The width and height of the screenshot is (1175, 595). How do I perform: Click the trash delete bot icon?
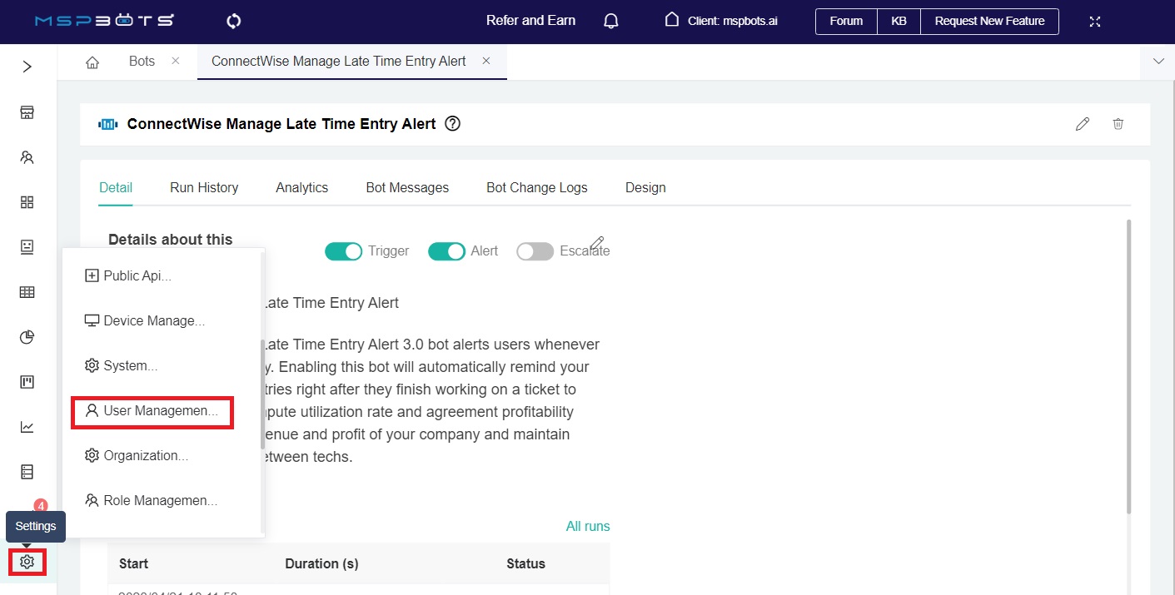pyautogui.click(x=1118, y=124)
